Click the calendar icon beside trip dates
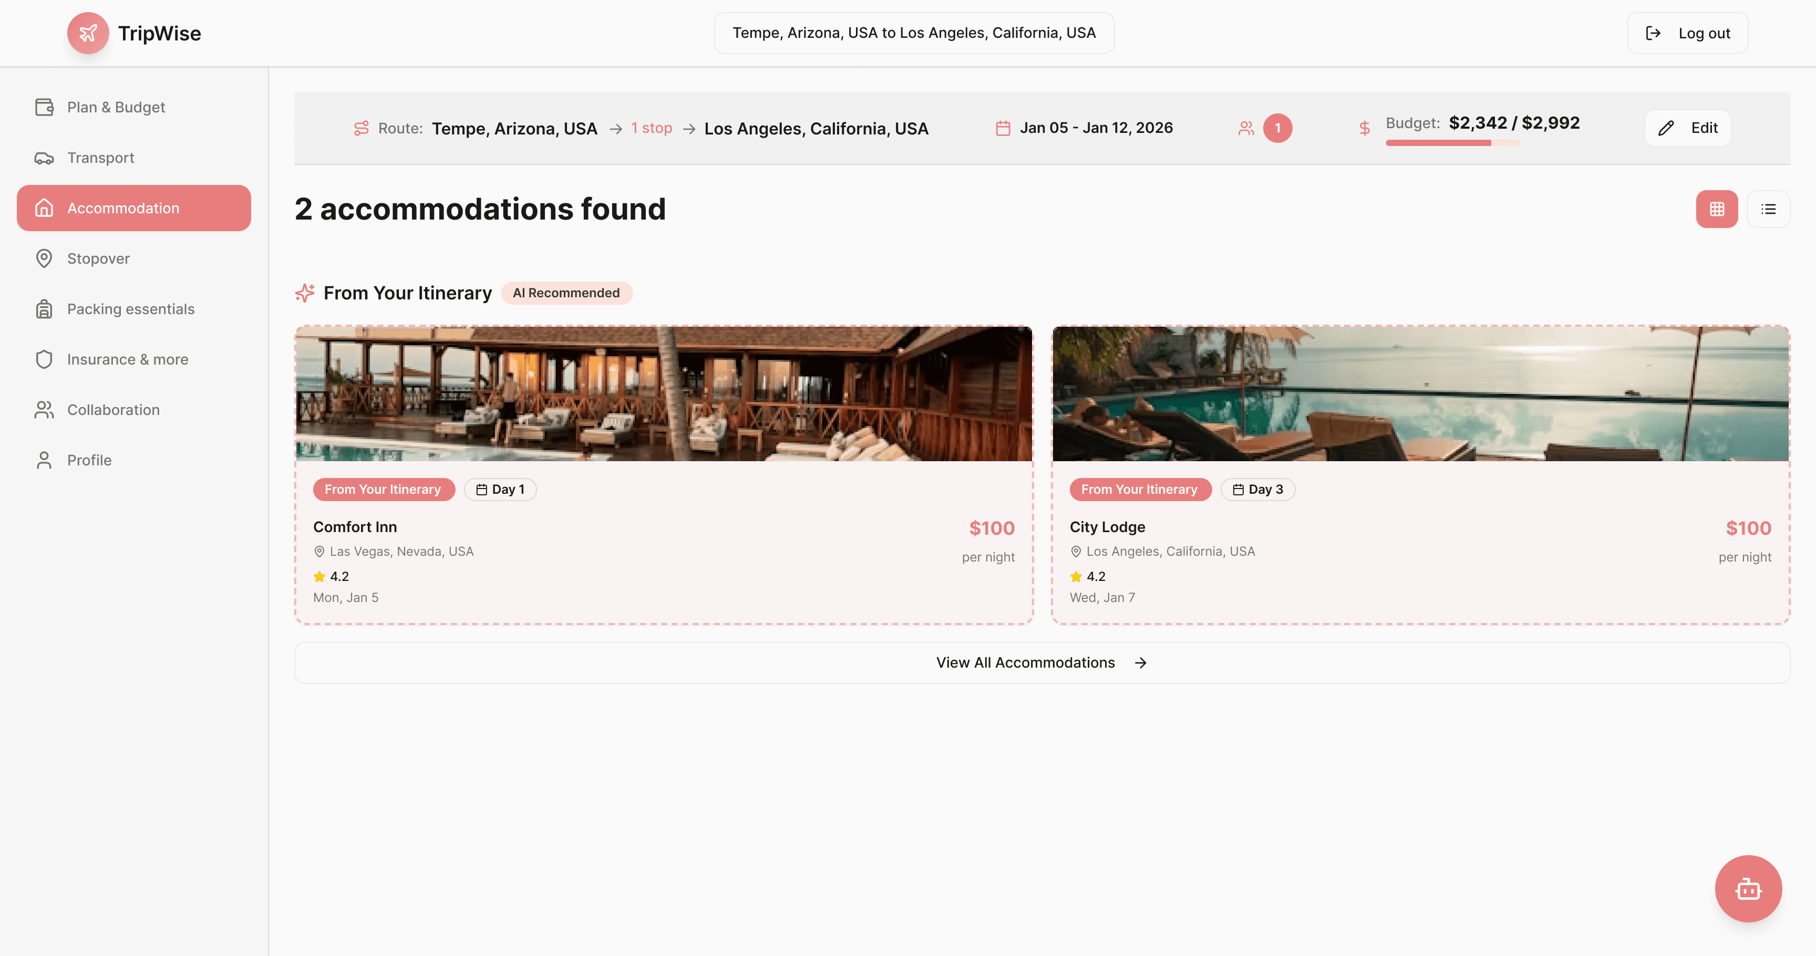The width and height of the screenshot is (1816, 956). (x=1003, y=128)
